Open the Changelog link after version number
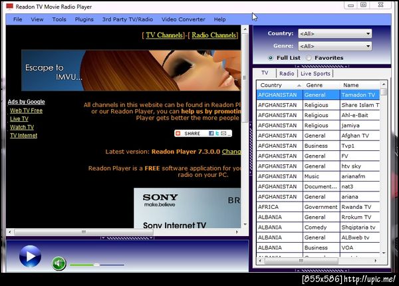The height and width of the screenshot is (286, 399). pos(231,152)
